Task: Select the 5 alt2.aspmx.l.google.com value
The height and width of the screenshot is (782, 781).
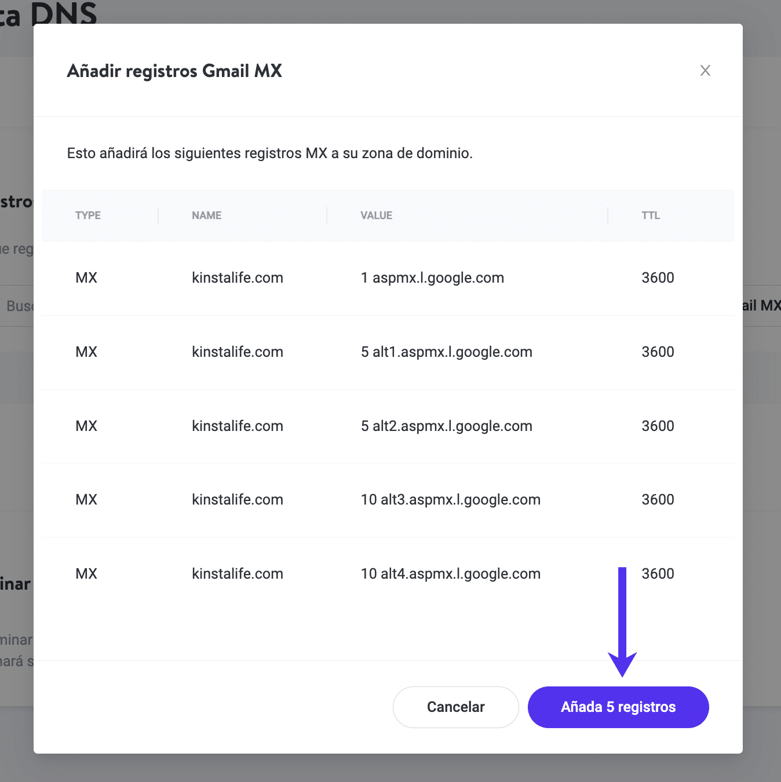Action: [446, 426]
